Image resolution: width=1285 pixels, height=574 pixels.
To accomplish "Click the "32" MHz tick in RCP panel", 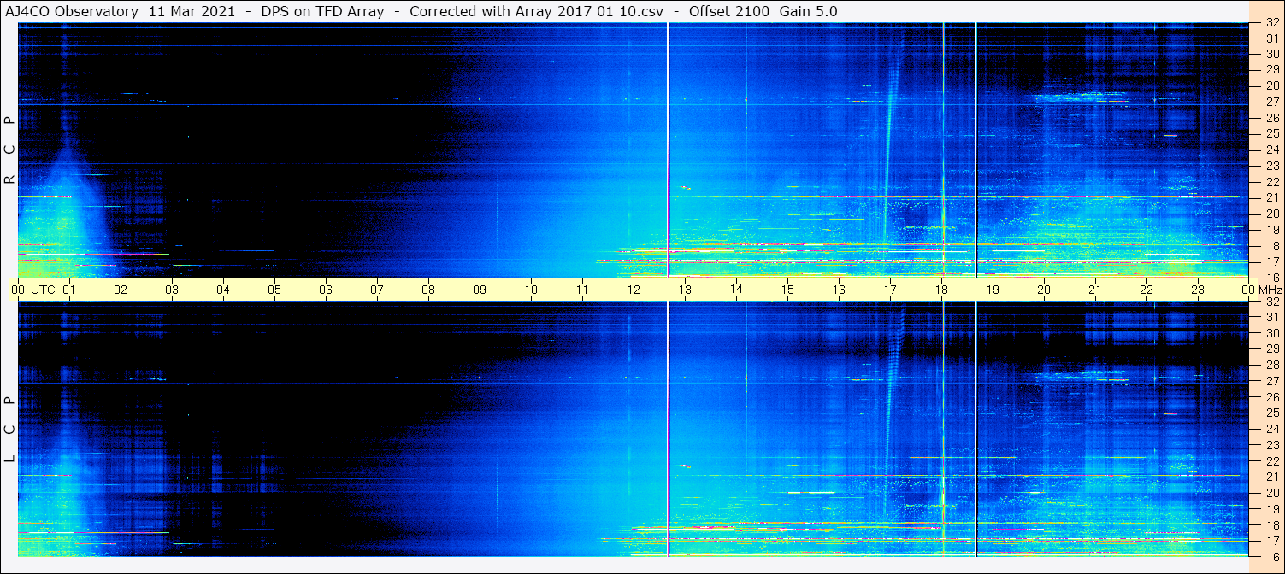I will [x=1271, y=24].
